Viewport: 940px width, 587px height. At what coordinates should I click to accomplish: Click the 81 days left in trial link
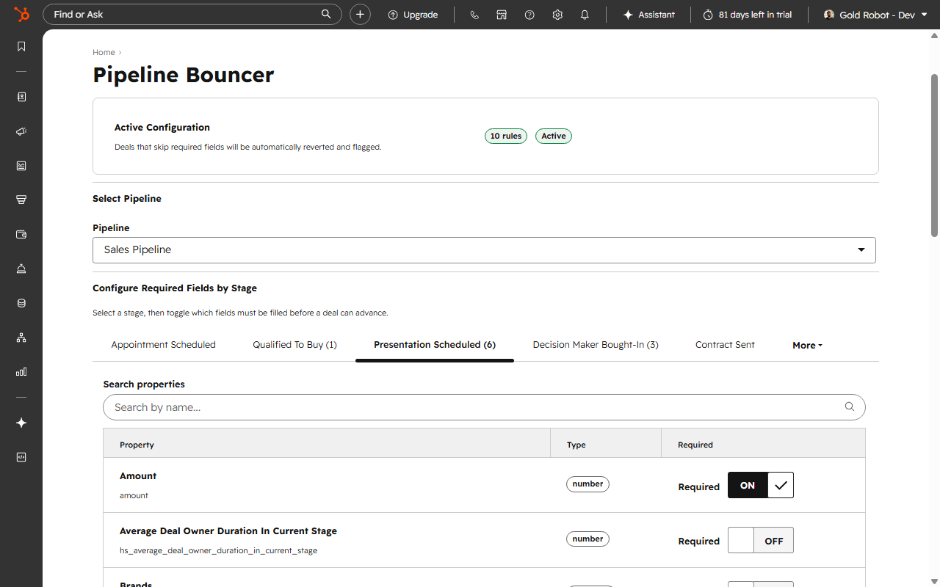pyautogui.click(x=748, y=15)
